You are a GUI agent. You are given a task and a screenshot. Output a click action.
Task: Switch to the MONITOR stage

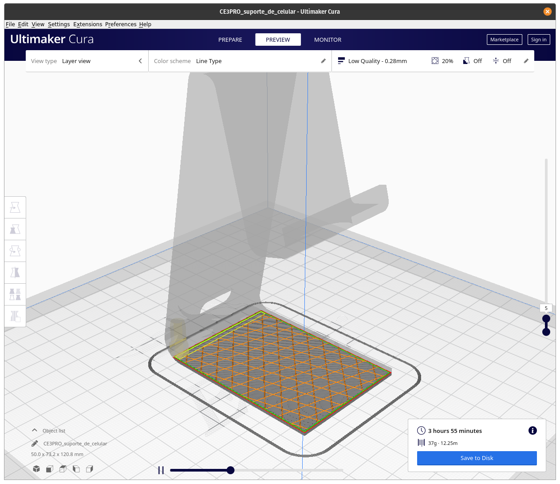328,40
